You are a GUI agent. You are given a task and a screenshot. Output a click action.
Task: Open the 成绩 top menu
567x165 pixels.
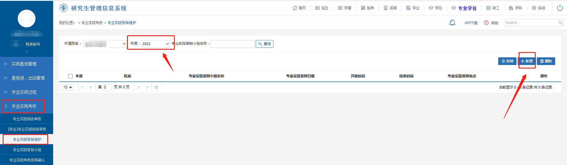pos(390,8)
